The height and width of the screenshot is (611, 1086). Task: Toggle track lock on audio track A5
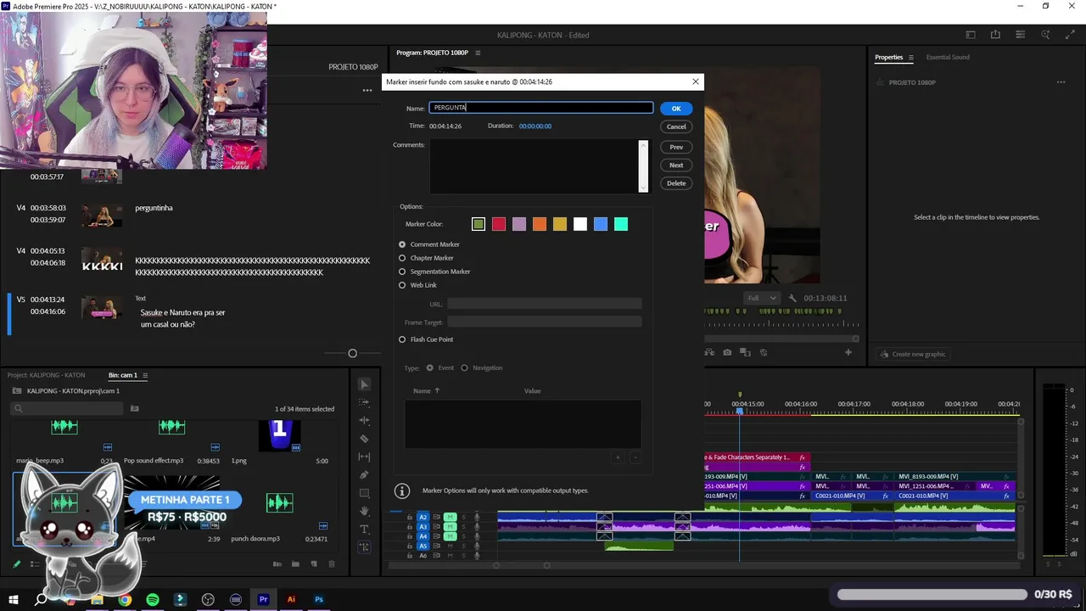[409, 546]
